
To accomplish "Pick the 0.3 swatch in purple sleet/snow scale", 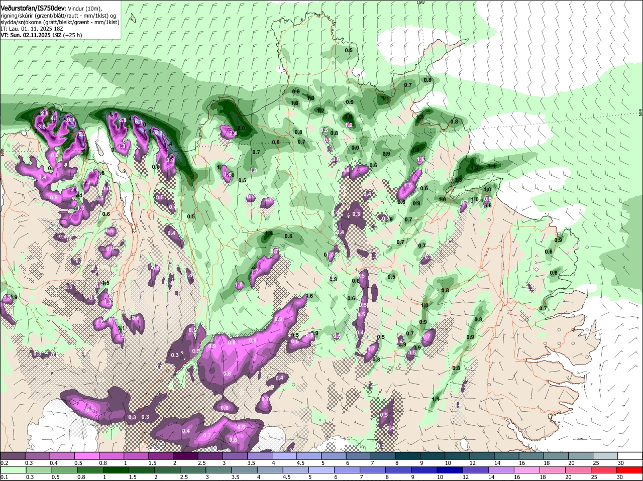I will pos(37,456).
